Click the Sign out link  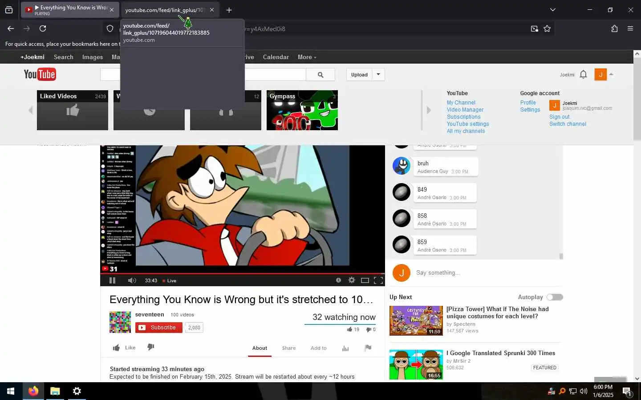[x=559, y=117]
